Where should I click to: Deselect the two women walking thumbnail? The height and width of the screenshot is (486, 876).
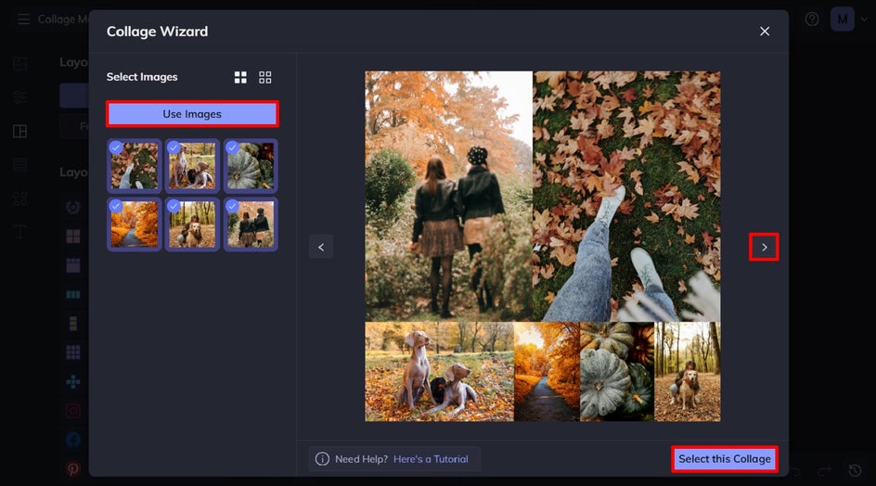pos(251,224)
